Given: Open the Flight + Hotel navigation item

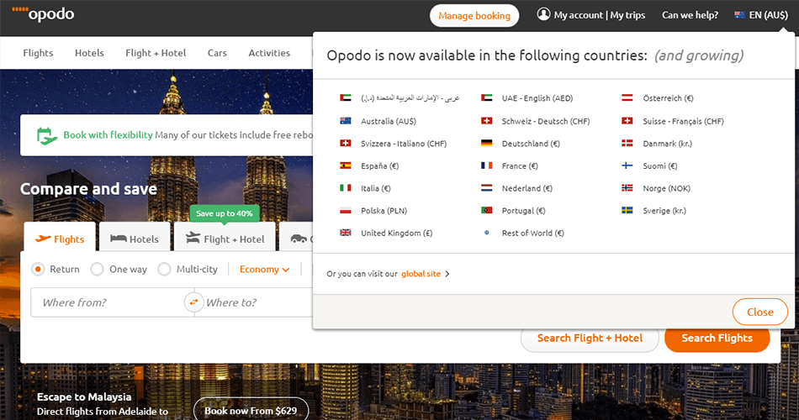Looking at the screenshot, I should [x=156, y=53].
